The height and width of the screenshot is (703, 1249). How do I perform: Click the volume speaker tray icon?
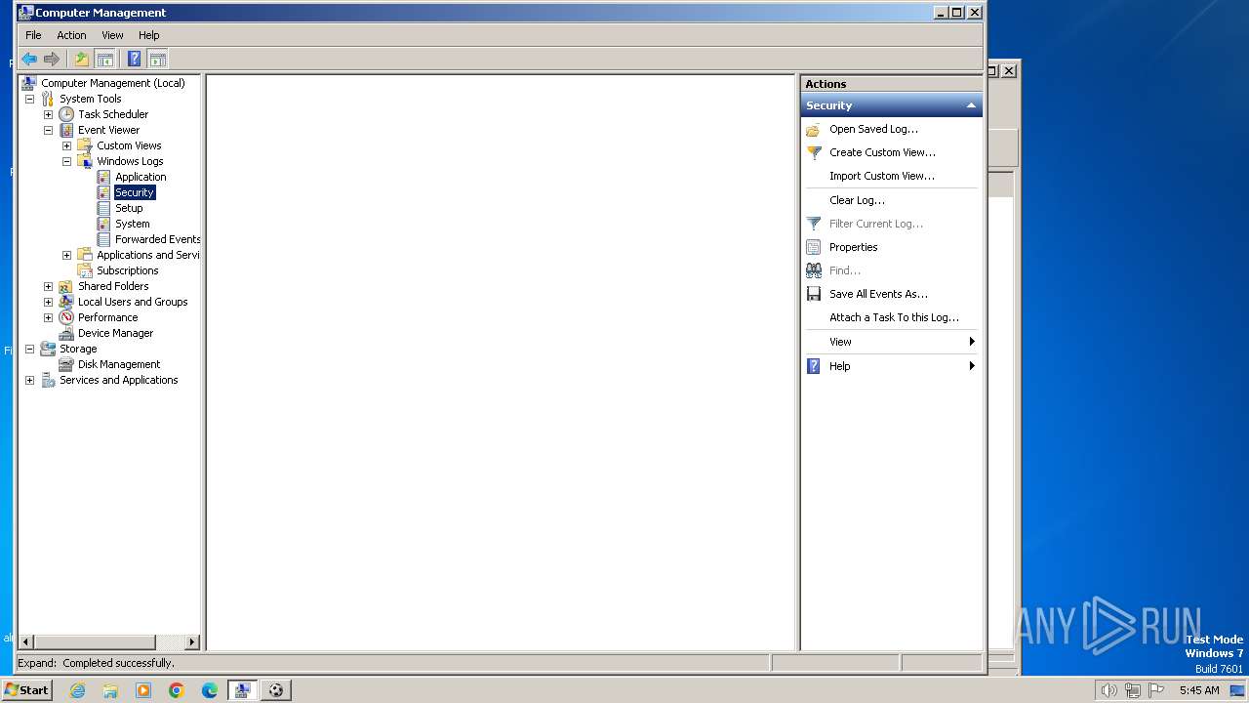(x=1108, y=690)
